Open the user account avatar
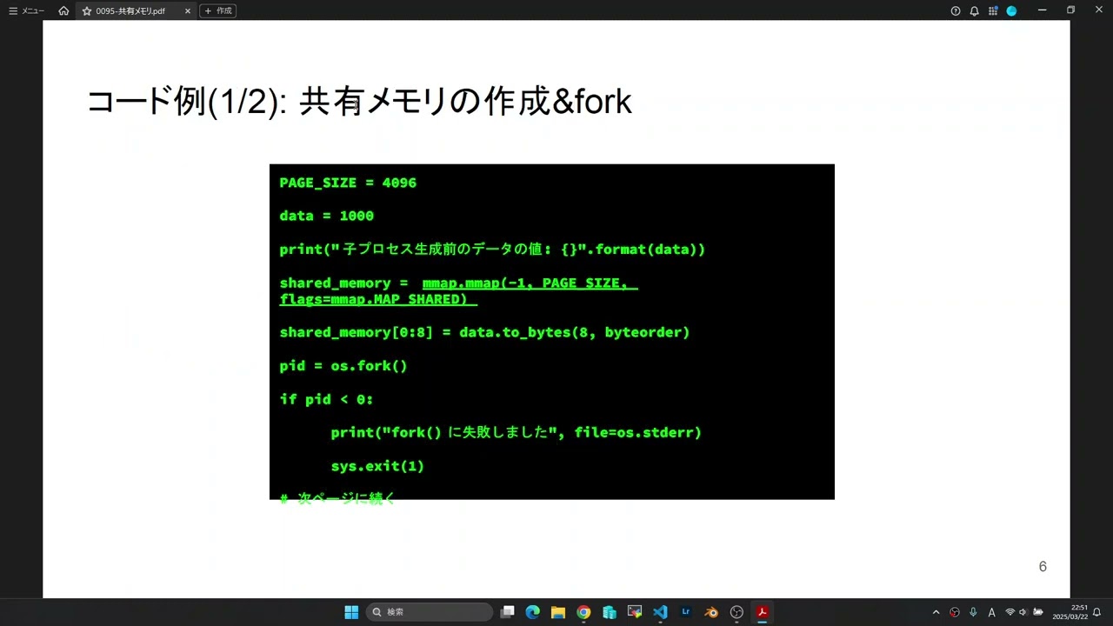 point(1011,10)
